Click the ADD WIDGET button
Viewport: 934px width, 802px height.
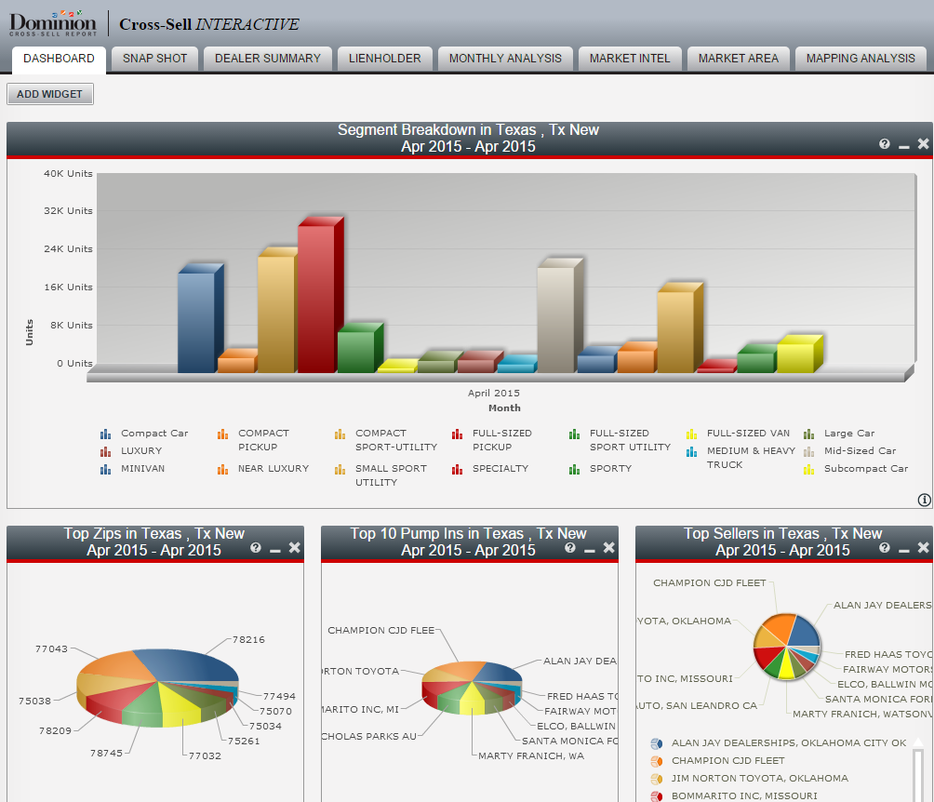(x=50, y=94)
